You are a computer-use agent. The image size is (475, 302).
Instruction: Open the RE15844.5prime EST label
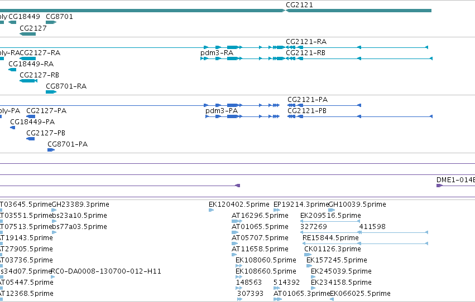(330, 238)
